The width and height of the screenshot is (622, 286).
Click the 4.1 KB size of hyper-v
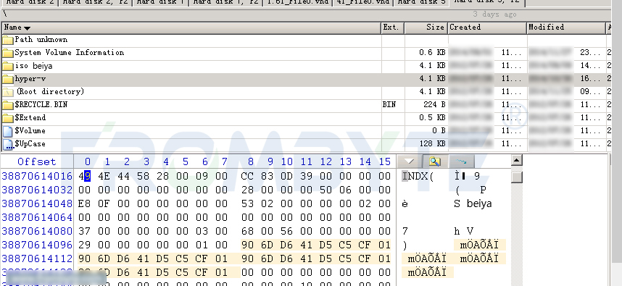(x=432, y=79)
